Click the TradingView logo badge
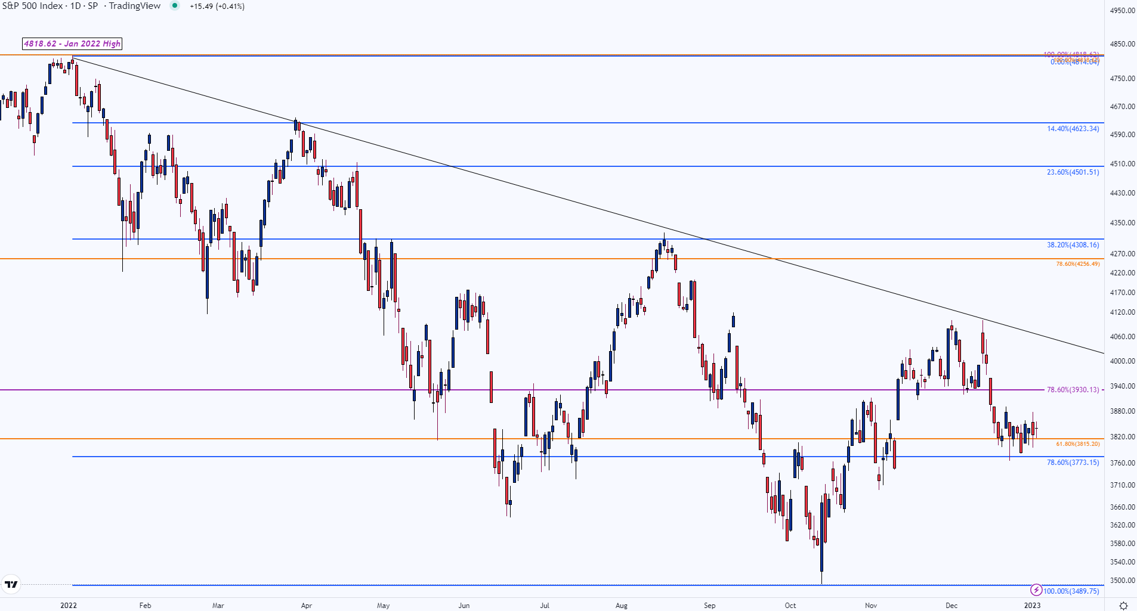Screen dimensions: 1137x611 [11, 585]
